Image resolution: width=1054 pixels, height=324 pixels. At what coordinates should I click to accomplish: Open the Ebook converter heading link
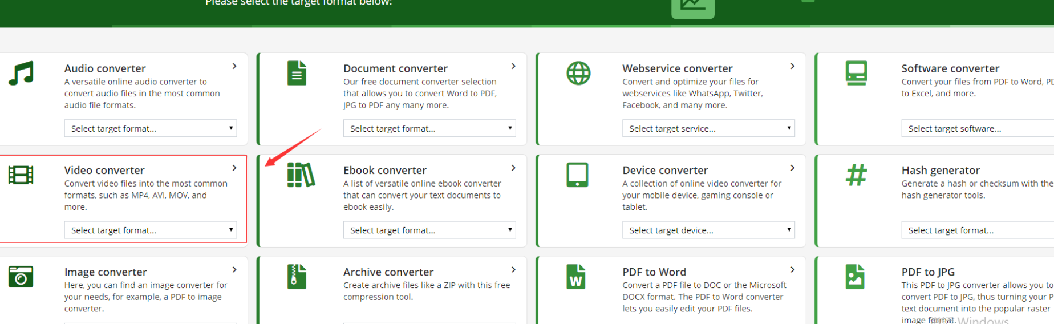pos(385,170)
